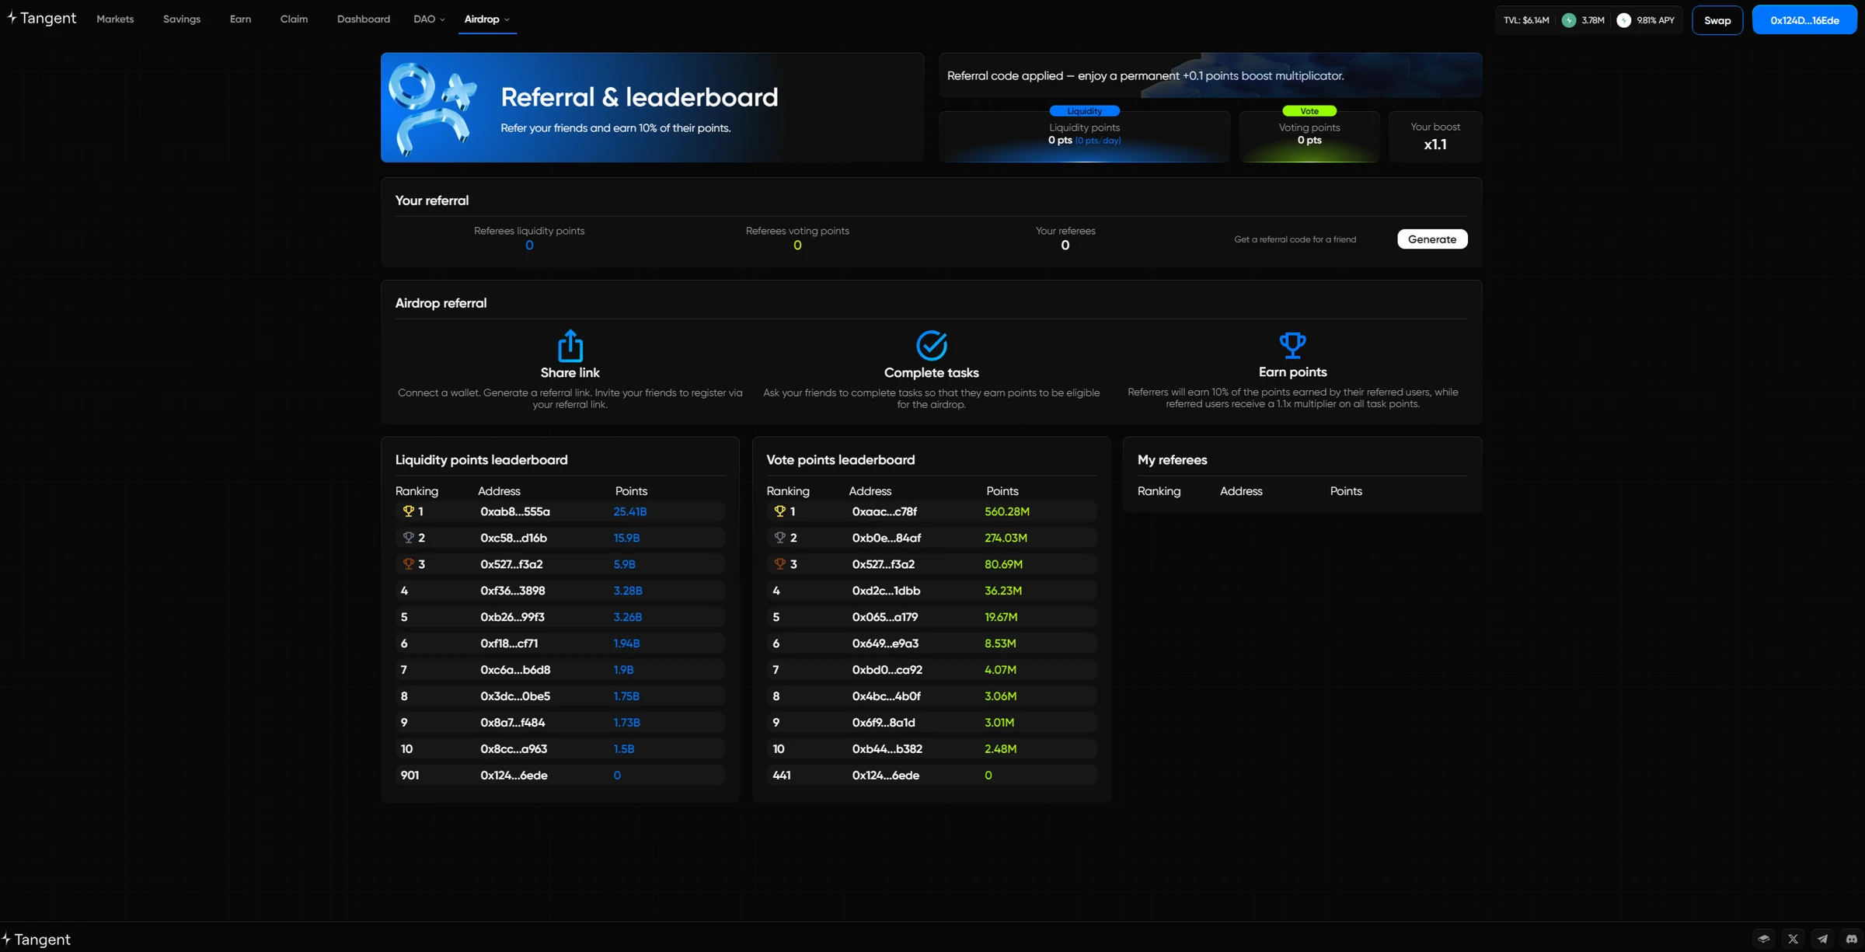The width and height of the screenshot is (1865, 952).
Task: Click the Swap button
Action: pos(1717,20)
